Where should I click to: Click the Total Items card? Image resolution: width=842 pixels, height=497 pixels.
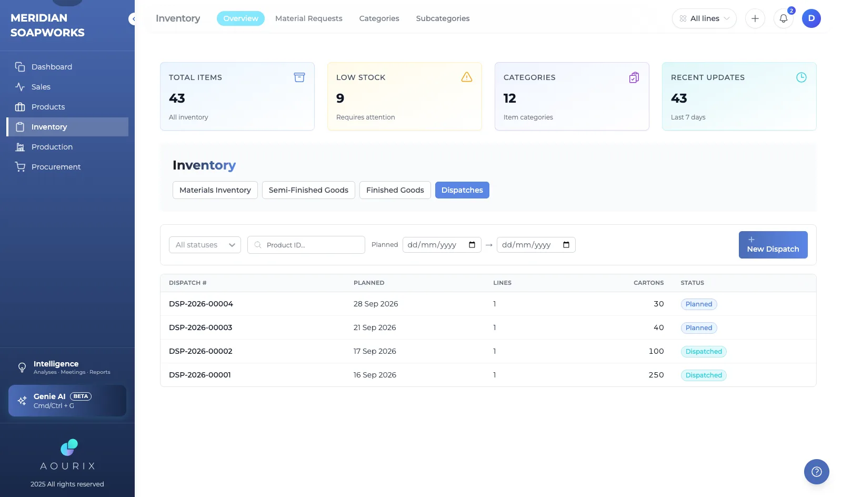[x=237, y=96]
